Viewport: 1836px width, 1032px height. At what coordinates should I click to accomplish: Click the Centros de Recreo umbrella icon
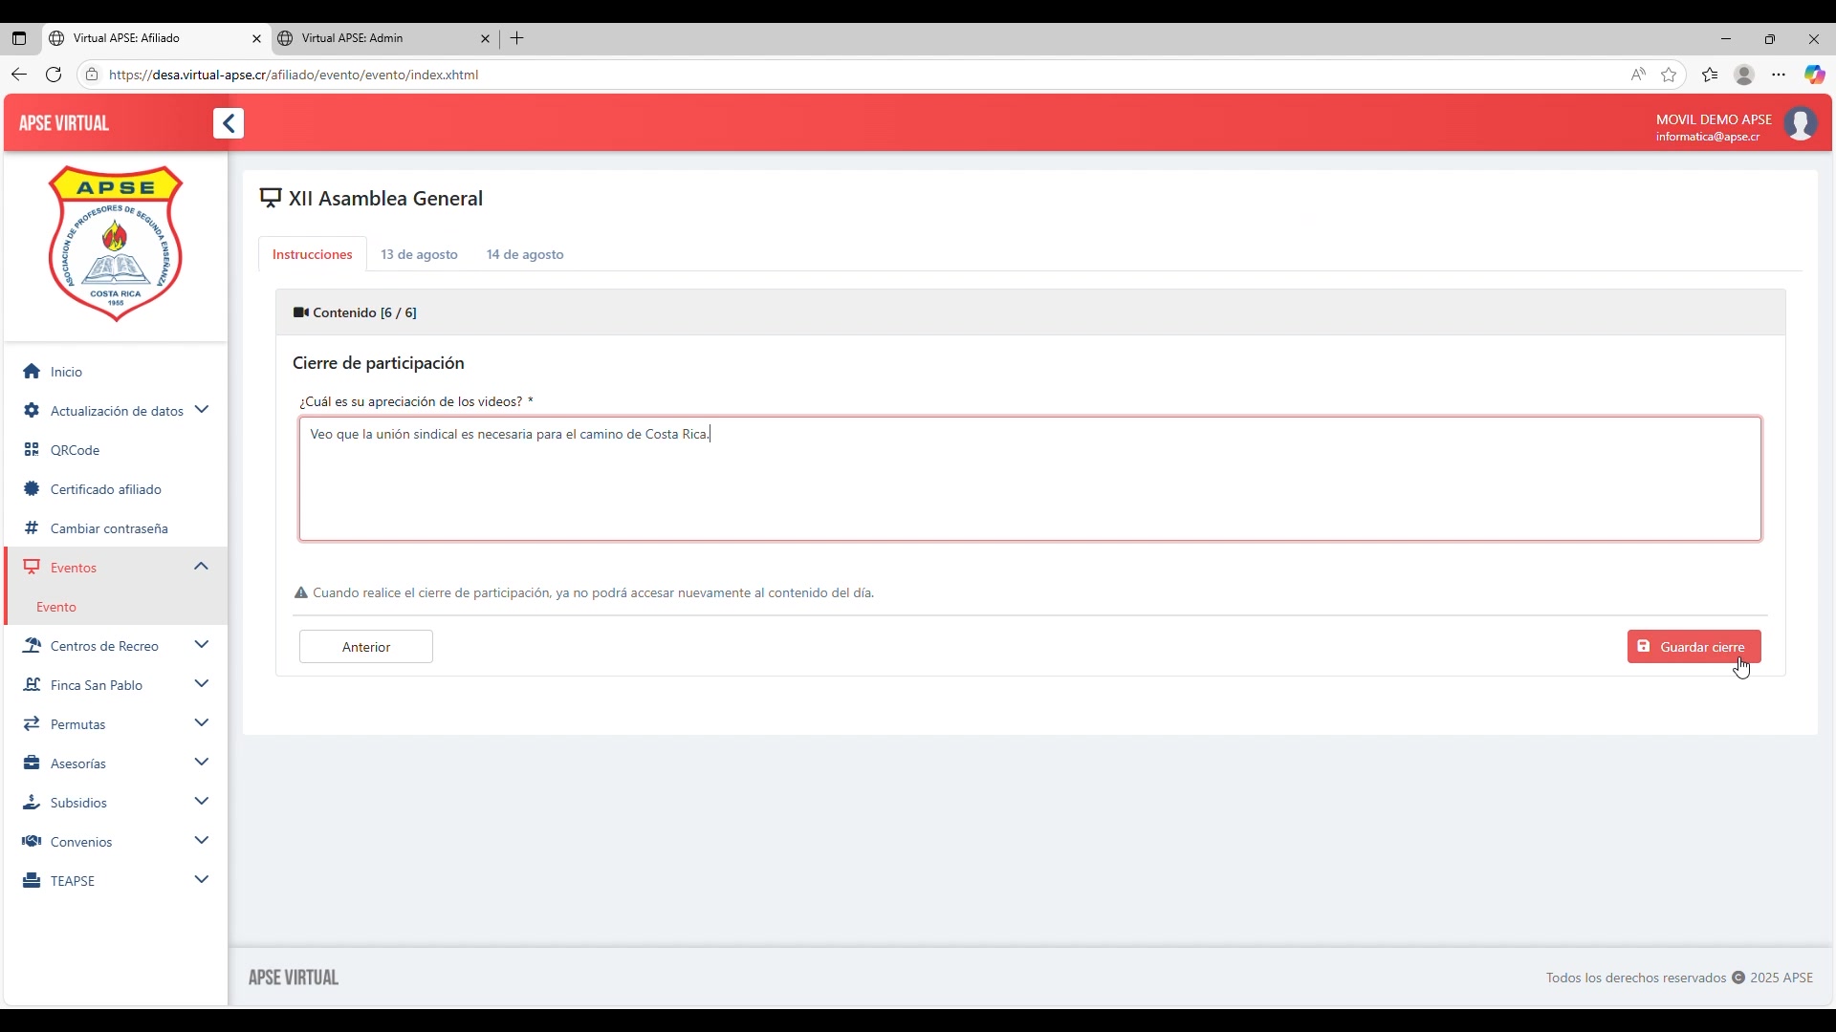[32, 645]
